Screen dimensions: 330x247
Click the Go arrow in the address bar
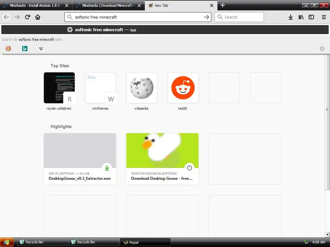207,17
